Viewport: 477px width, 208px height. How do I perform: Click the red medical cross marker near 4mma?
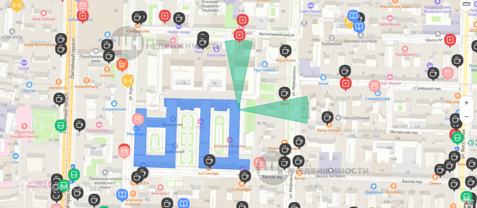[x=345, y=83]
